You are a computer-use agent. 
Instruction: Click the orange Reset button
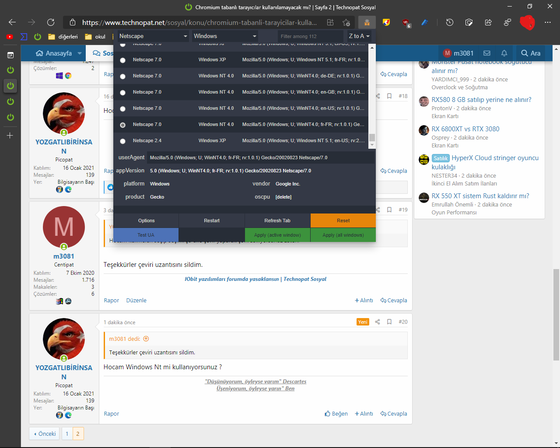point(343,220)
